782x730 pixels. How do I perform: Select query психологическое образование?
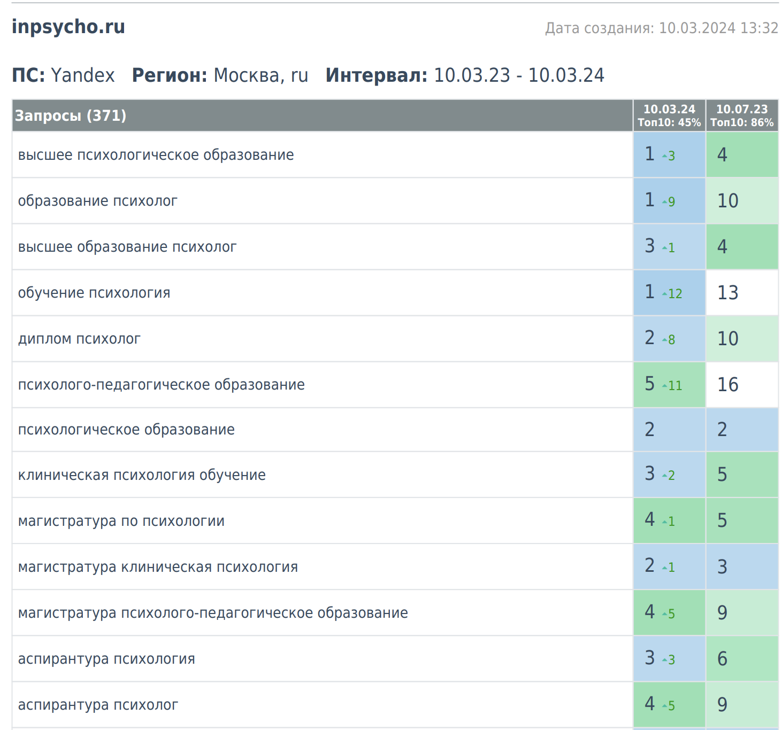coord(126,430)
